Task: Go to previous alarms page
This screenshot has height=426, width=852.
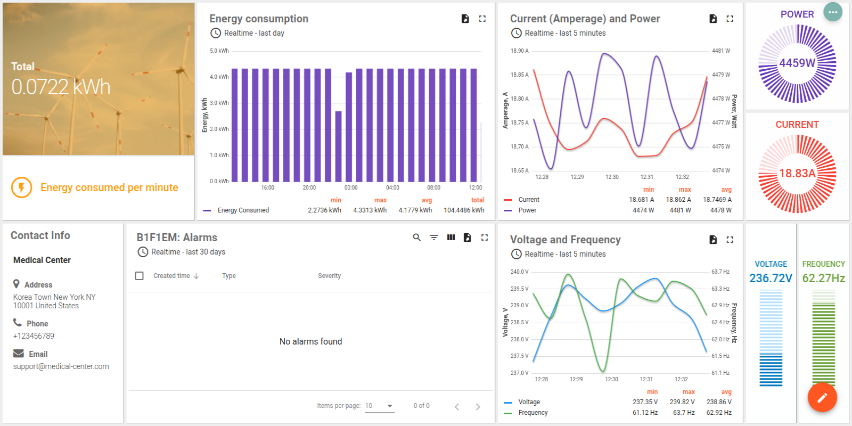Action: tap(457, 407)
